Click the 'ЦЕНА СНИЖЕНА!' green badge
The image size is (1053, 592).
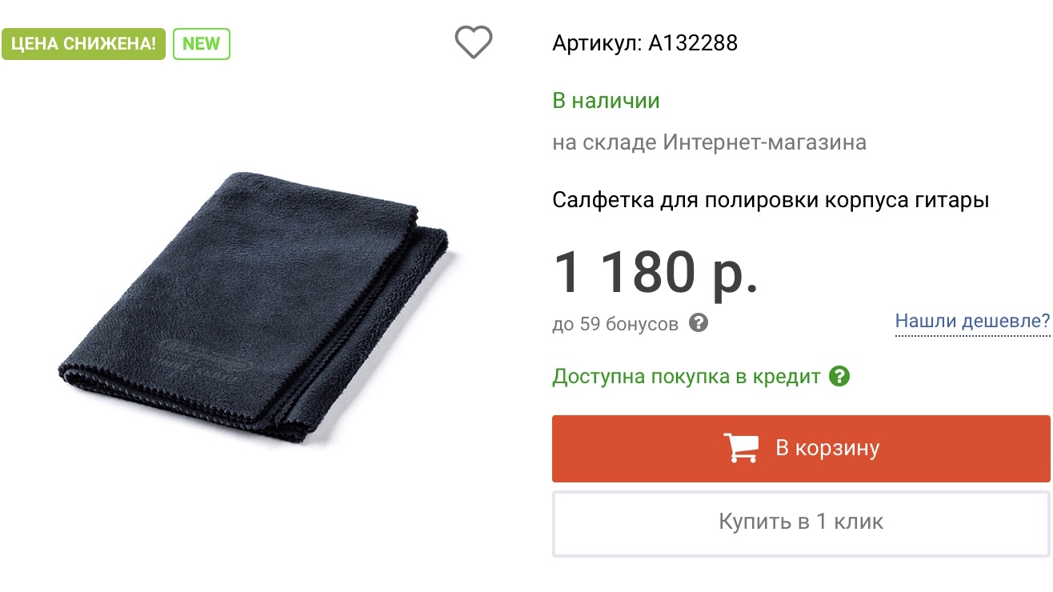(83, 44)
